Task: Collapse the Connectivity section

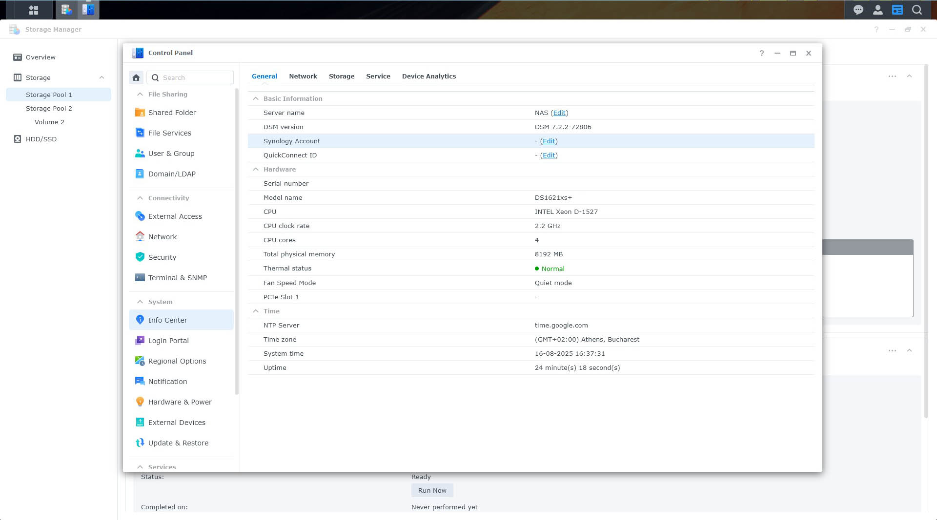Action: click(x=140, y=198)
